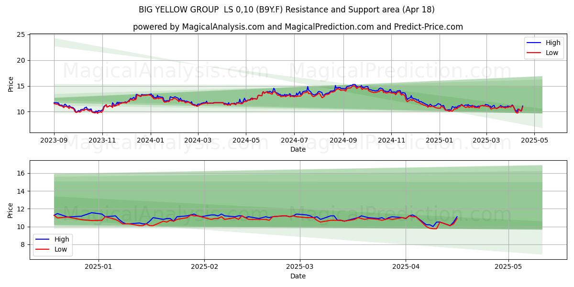
Task: Select 'Low' label in the top chart legend
Action: click(x=552, y=53)
